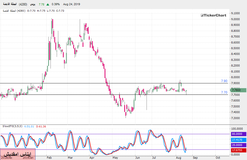Click the red D:61.36 stochastic reading

pyautogui.click(x=41, y=126)
